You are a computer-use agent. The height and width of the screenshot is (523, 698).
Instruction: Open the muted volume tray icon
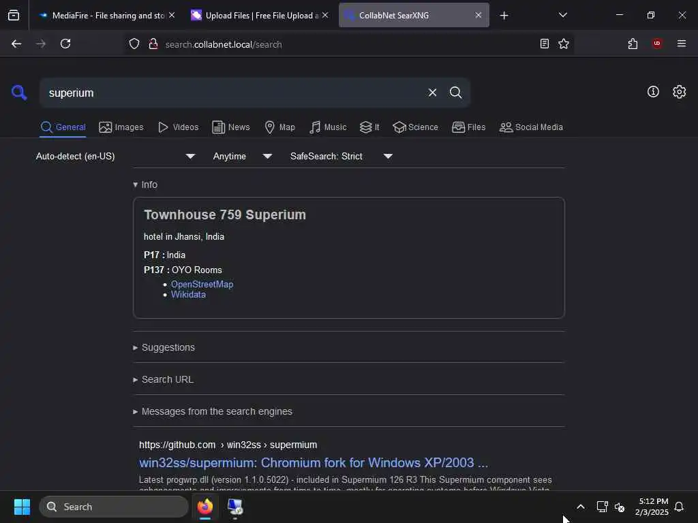tap(619, 507)
